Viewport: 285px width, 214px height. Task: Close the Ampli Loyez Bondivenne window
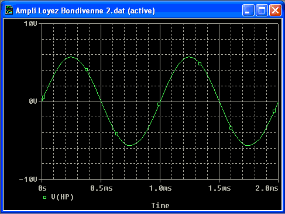pyautogui.click(x=275, y=10)
